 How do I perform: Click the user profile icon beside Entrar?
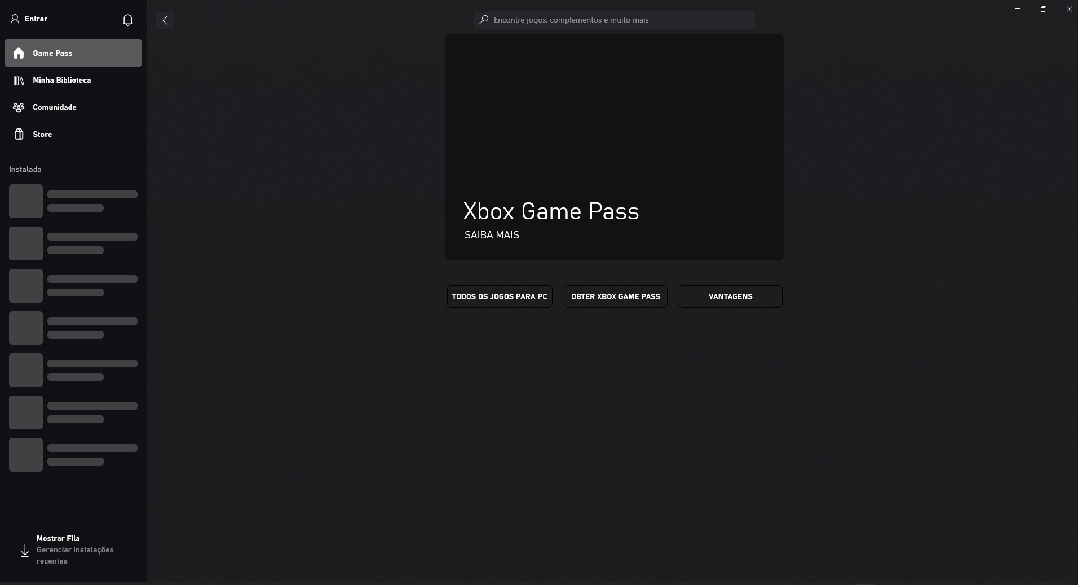tap(15, 19)
